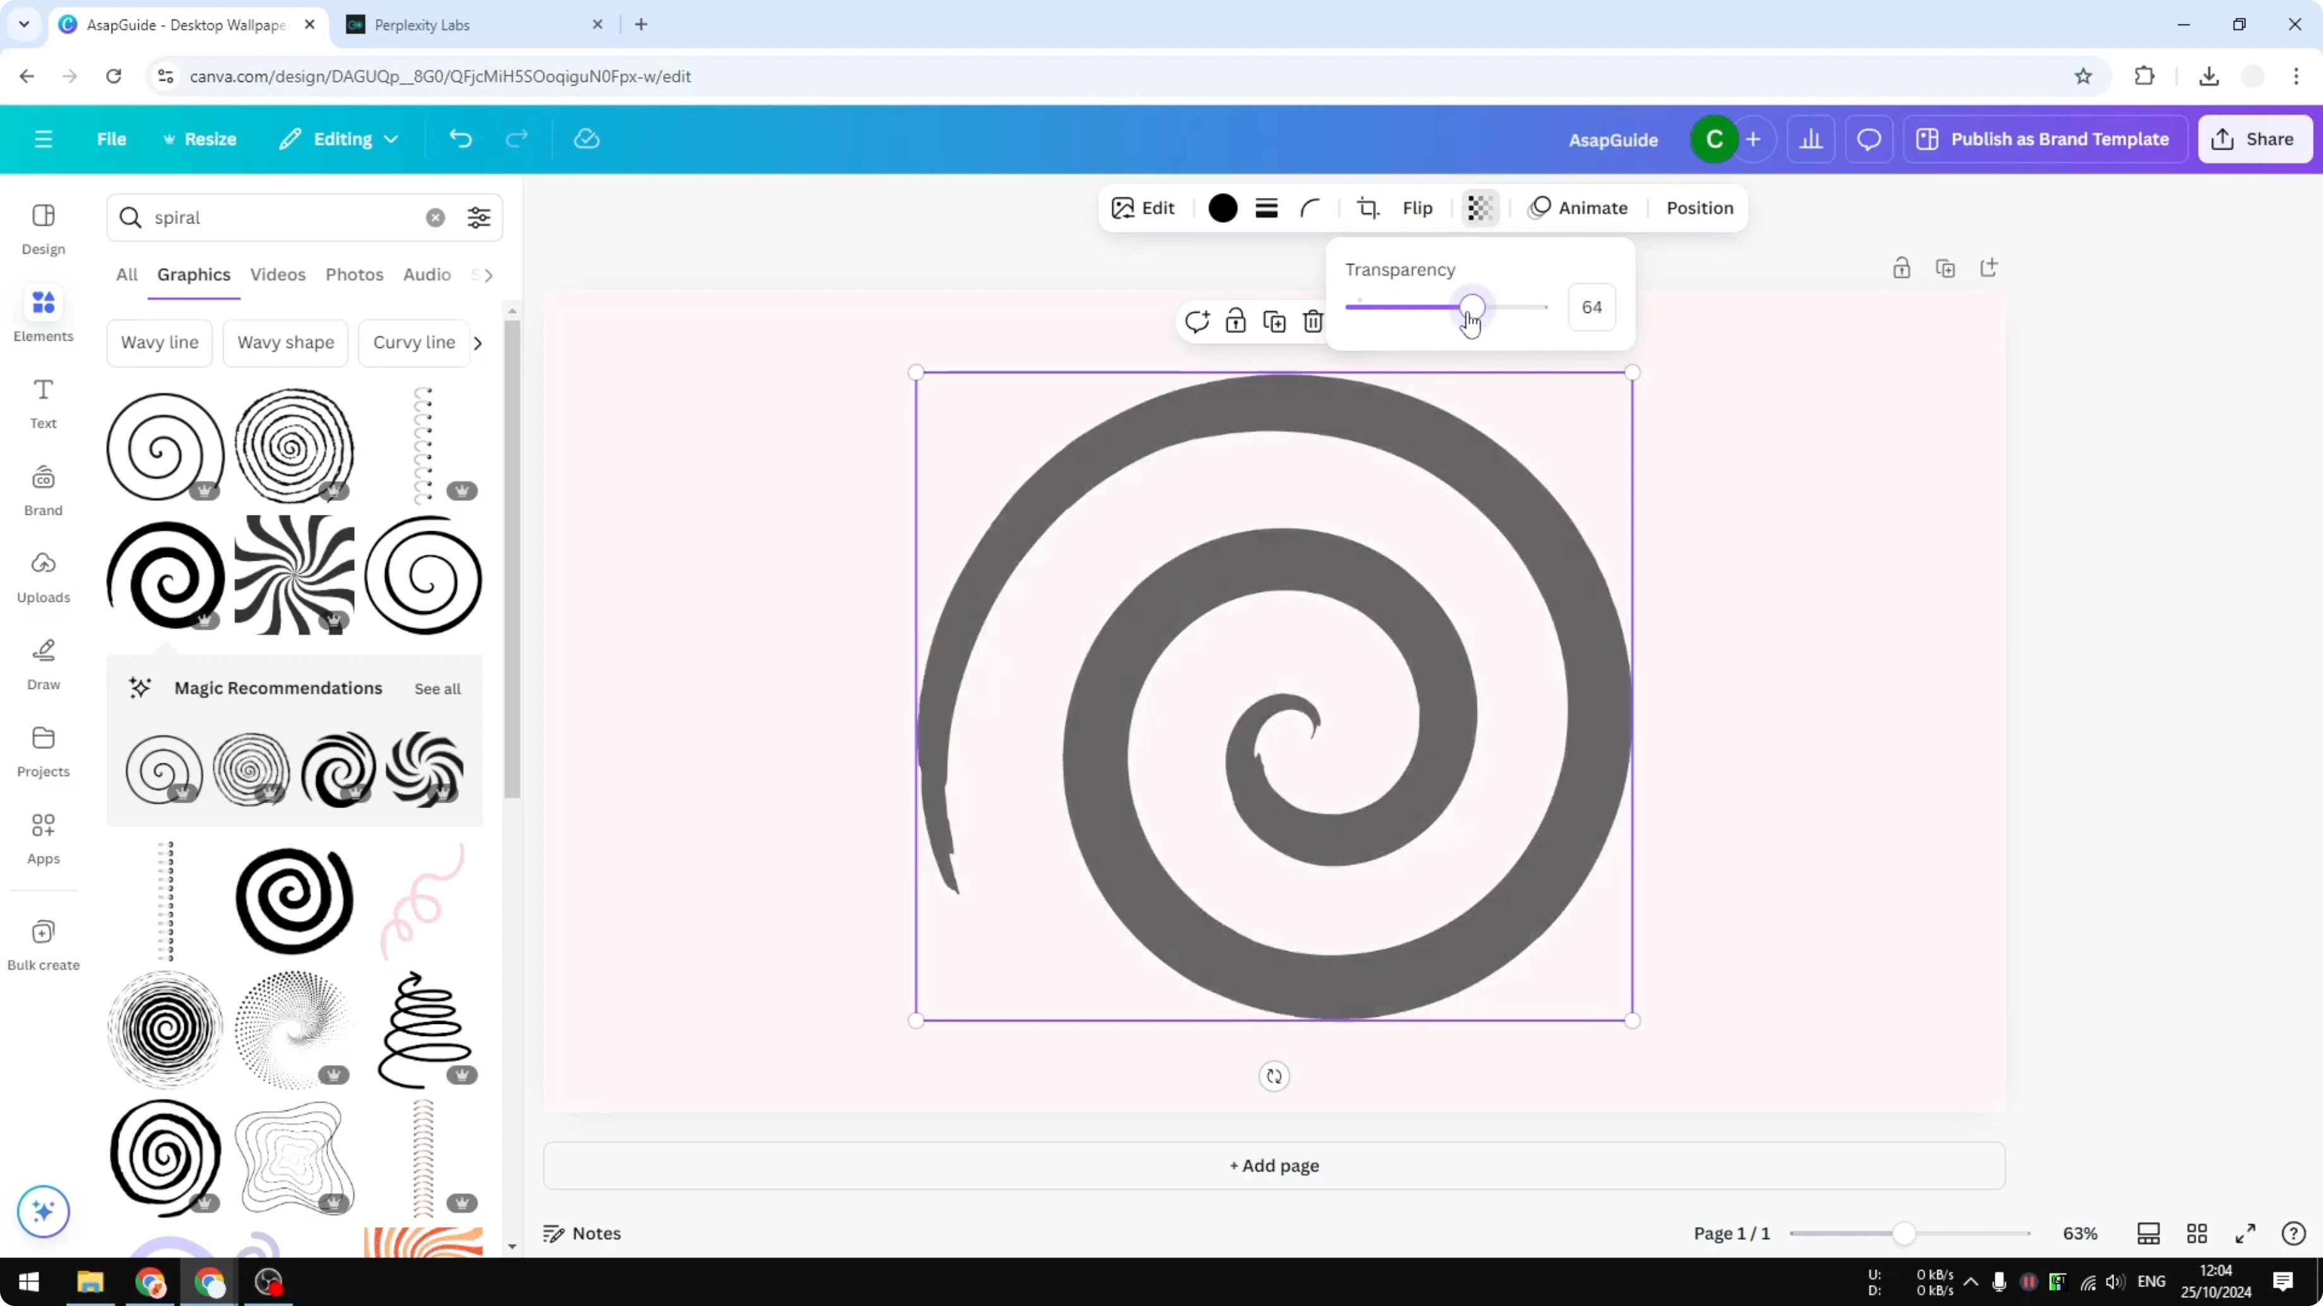Click See all Magic Recommendations
The width and height of the screenshot is (2323, 1306).
437,688
